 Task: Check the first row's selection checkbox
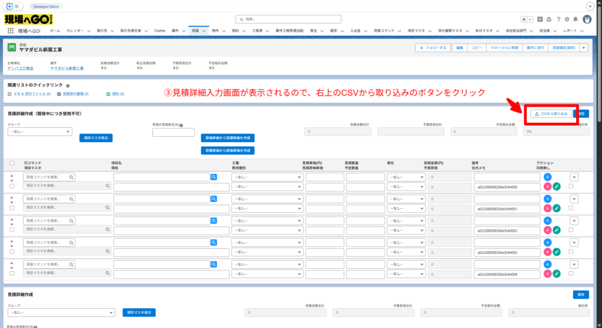pyautogui.click(x=12, y=186)
